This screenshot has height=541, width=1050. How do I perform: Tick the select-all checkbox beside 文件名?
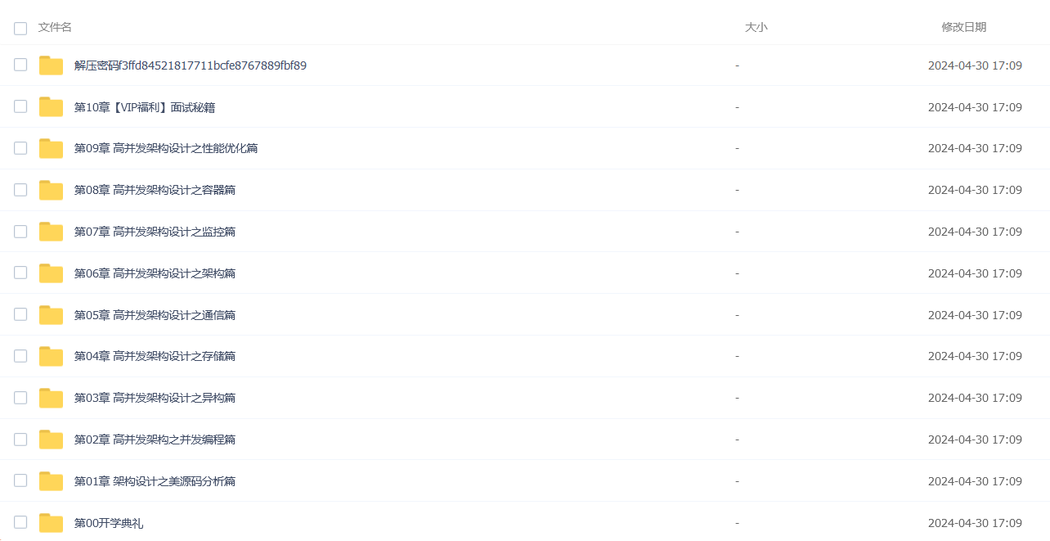20,28
